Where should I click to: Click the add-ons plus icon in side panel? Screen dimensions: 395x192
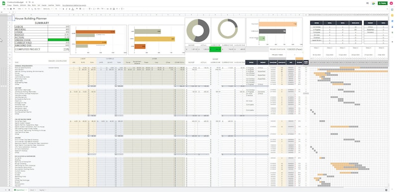coord(392,42)
